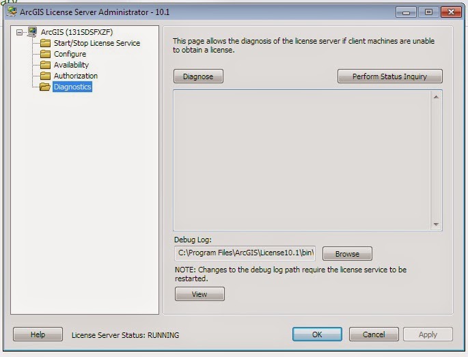View the debug log file
This screenshot has height=357, width=468.
pos(199,294)
